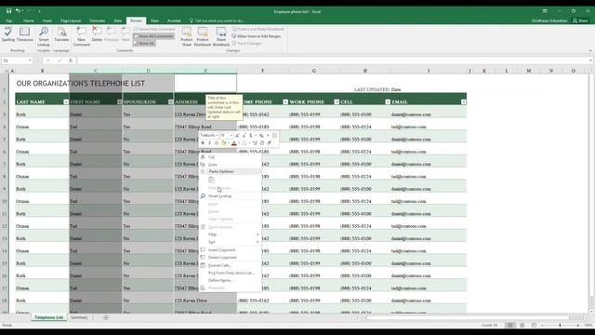Increase font size in mini toolbar
The height and width of the screenshot is (335, 595).
[237, 136]
